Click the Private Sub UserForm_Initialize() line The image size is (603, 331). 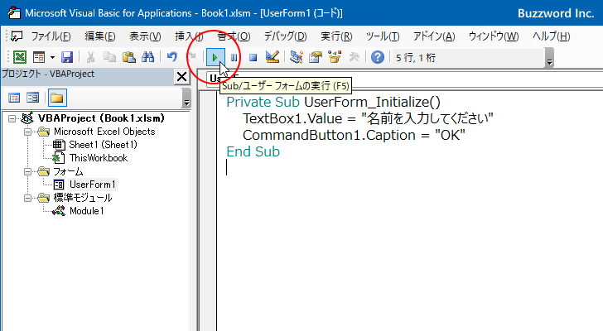pyautogui.click(x=333, y=102)
